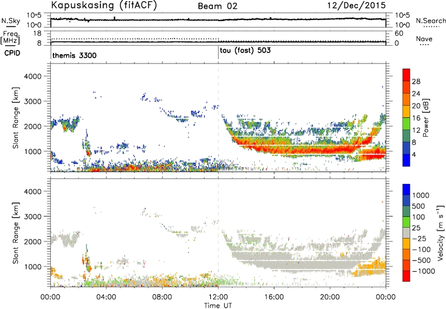Click the 'tau (fast) 503' CPID annotation
The width and height of the screenshot is (446, 309).
tap(245, 51)
